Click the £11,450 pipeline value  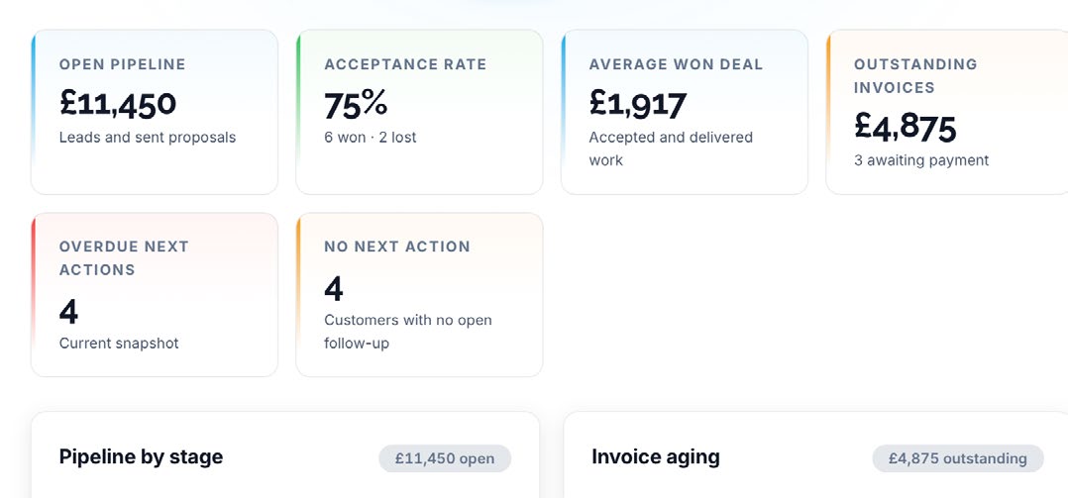pyautogui.click(x=118, y=103)
